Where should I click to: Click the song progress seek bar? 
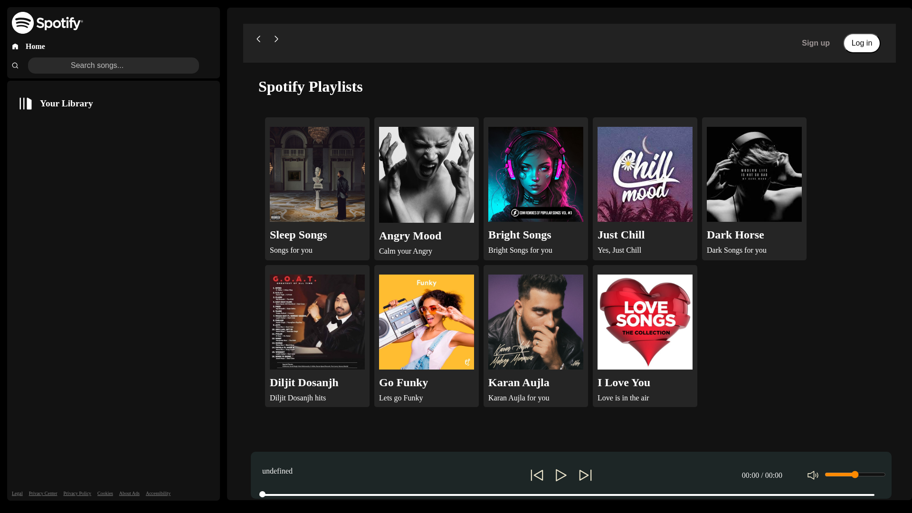point(567,495)
